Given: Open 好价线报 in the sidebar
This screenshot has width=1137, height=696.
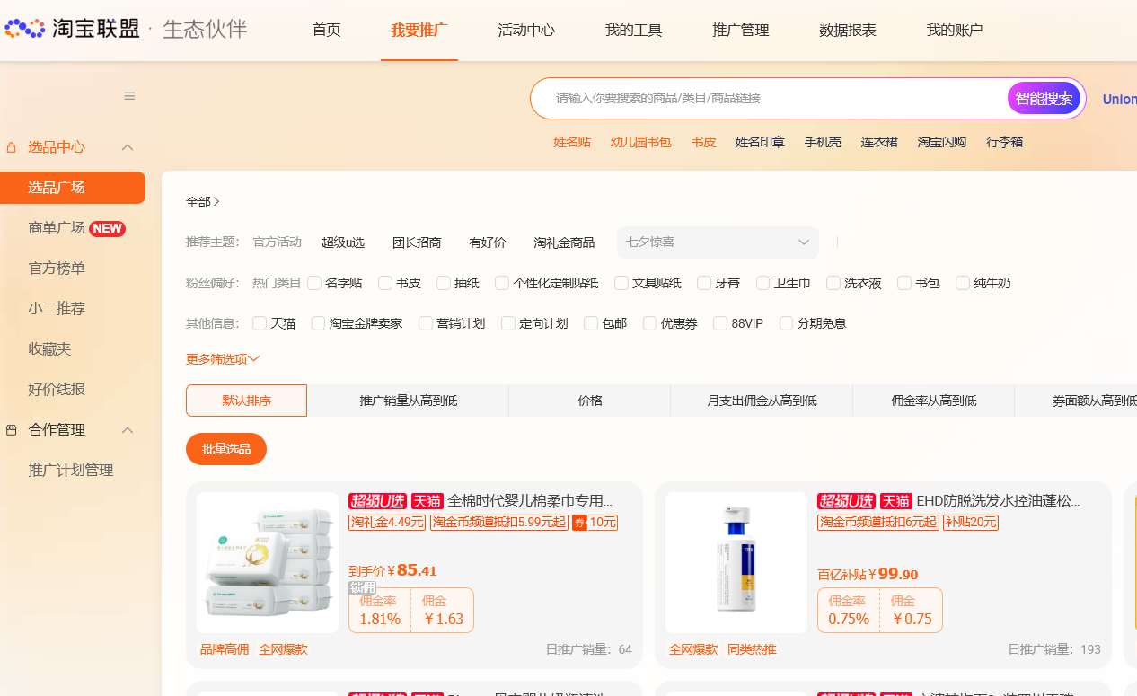Looking at the screenshot, I should pyautogui.click(x=57, y=390).
